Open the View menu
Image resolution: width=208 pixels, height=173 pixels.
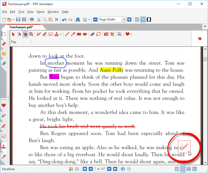[30, 12]
